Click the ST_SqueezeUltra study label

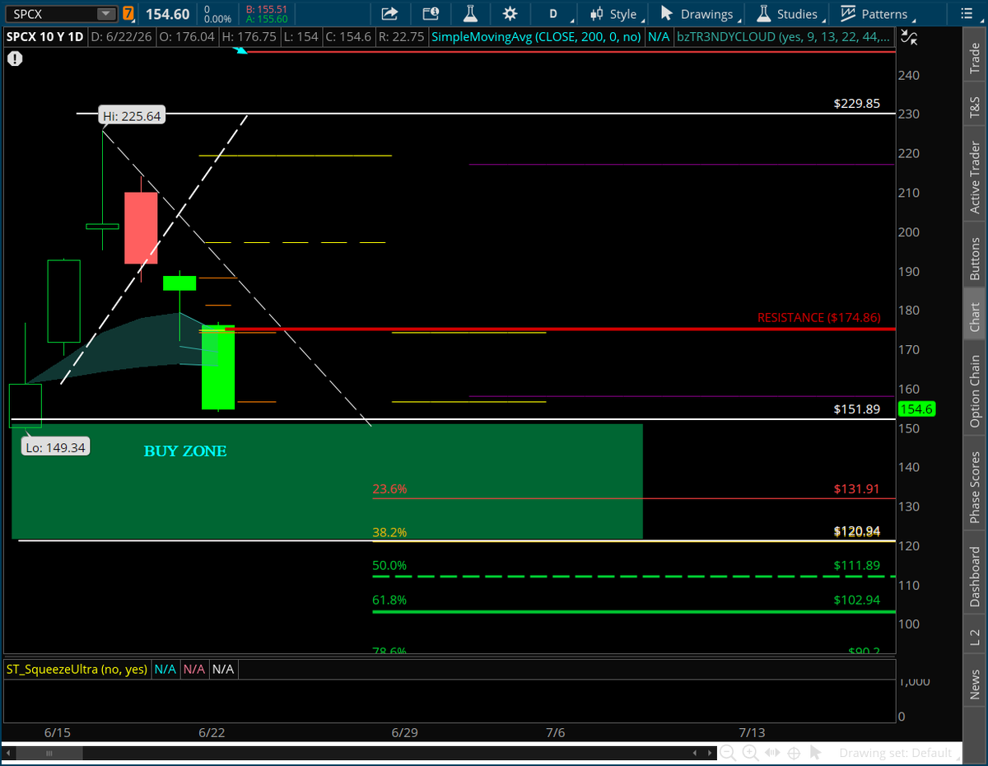click(77, 669)
